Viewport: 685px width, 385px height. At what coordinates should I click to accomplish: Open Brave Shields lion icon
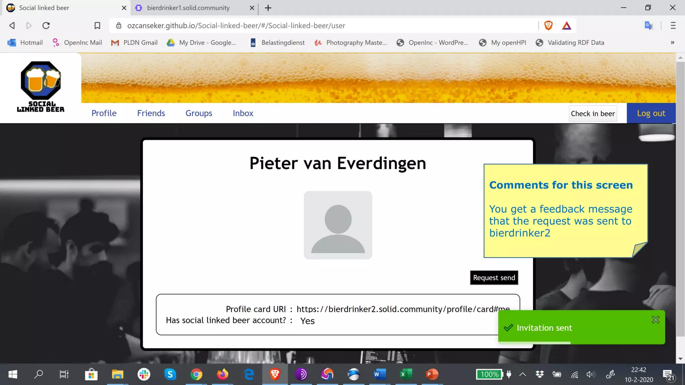point(549,25)
